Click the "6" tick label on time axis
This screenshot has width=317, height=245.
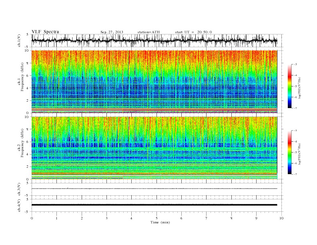point(181,218)
